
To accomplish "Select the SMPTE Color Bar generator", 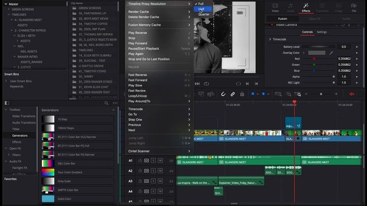I will pyautogui.click(x=77, y=190).
